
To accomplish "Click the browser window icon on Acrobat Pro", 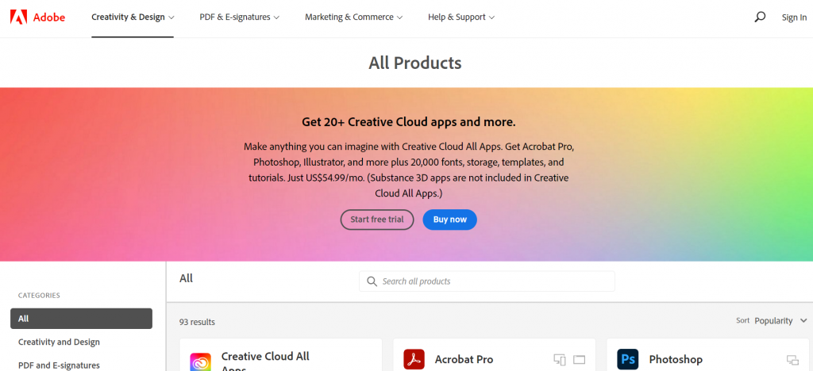I will [579, 360].
